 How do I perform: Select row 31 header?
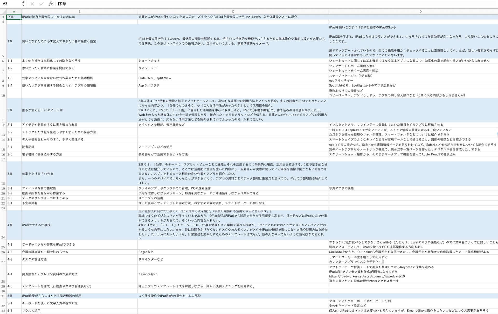click(3, 296)
